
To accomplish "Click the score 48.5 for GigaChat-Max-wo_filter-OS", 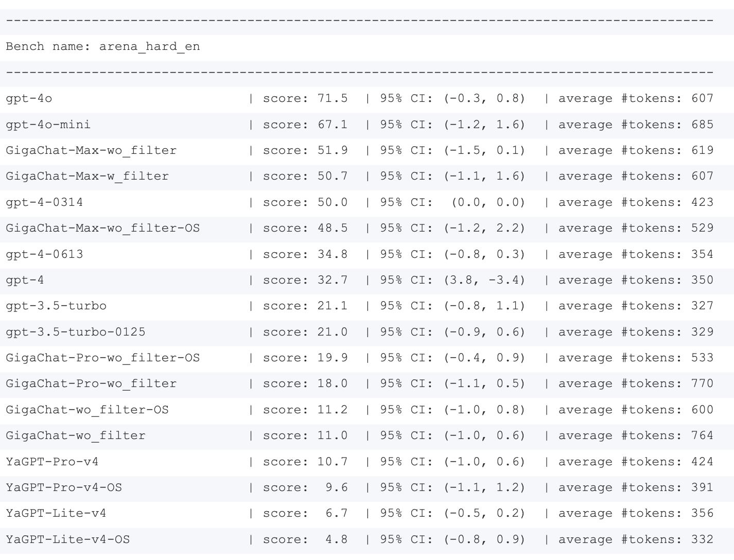I will point(333,228).
